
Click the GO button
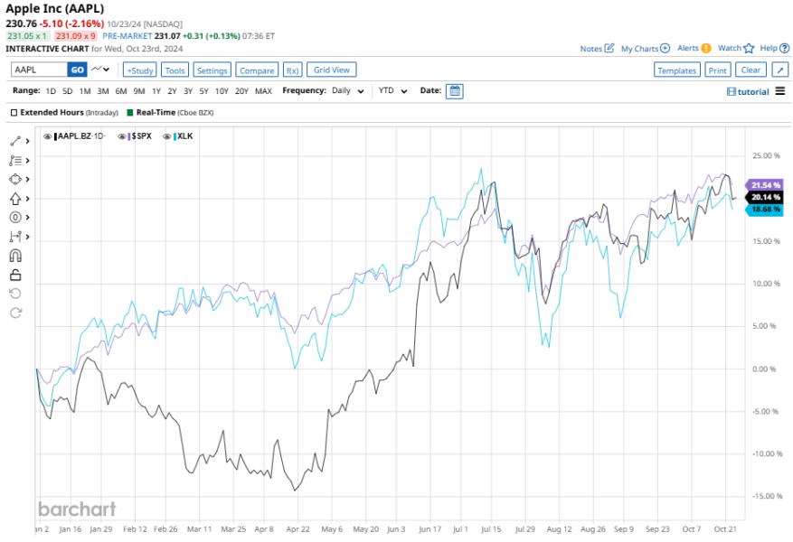click(x=78, y=70)
